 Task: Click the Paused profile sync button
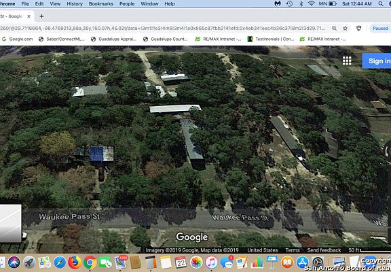pyautogui.click(x=380, y=29)
